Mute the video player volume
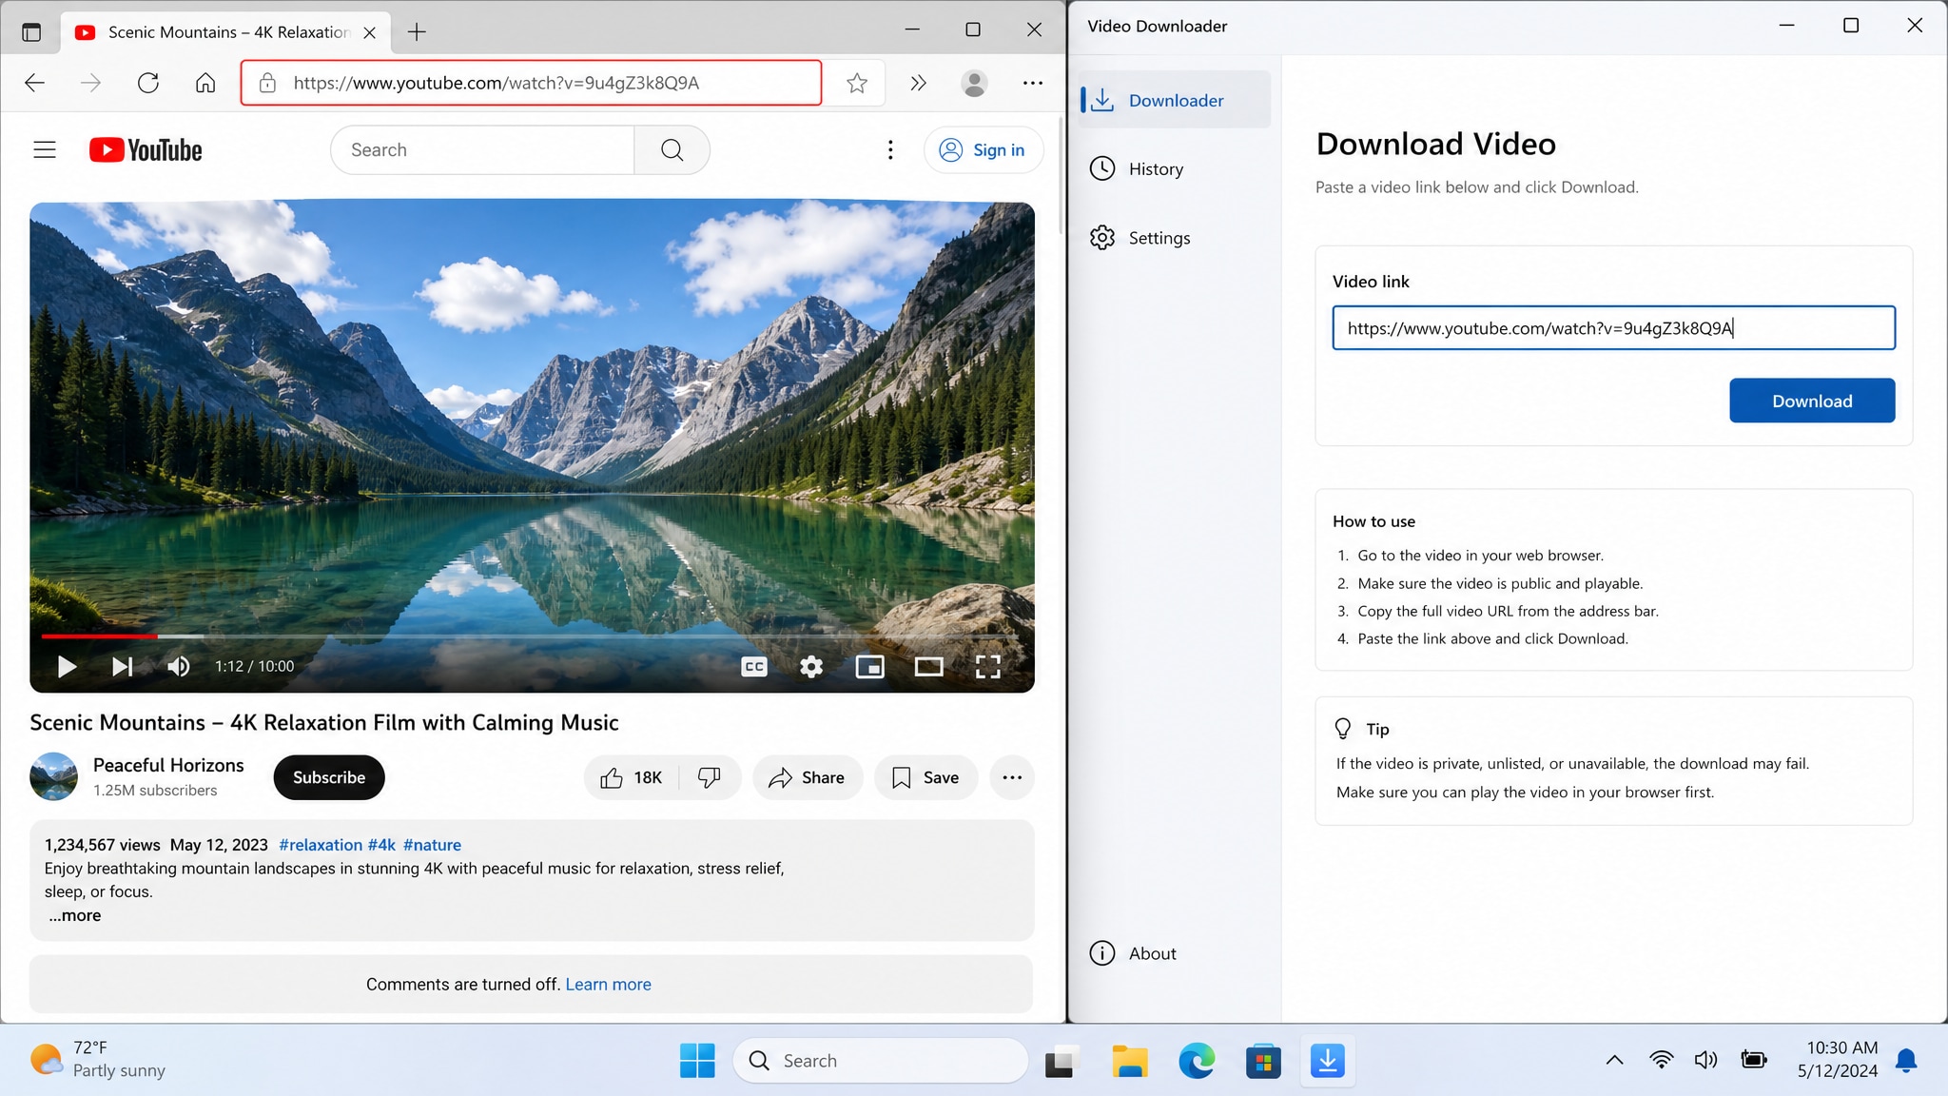 click(x=179, y=667)
